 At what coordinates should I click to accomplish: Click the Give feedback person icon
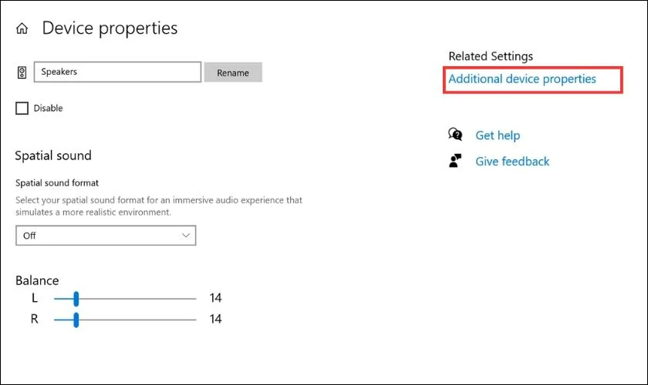455,160
